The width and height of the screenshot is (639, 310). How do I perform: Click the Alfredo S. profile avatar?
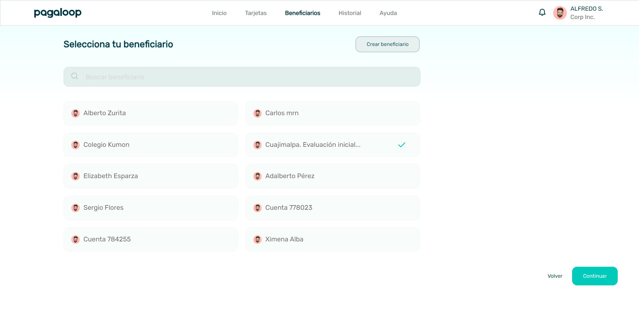[x=560, y=13]
